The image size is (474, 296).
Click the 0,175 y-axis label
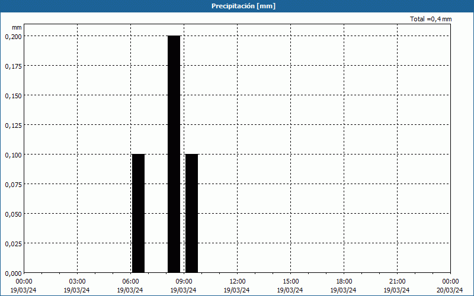tap(13, 66)
